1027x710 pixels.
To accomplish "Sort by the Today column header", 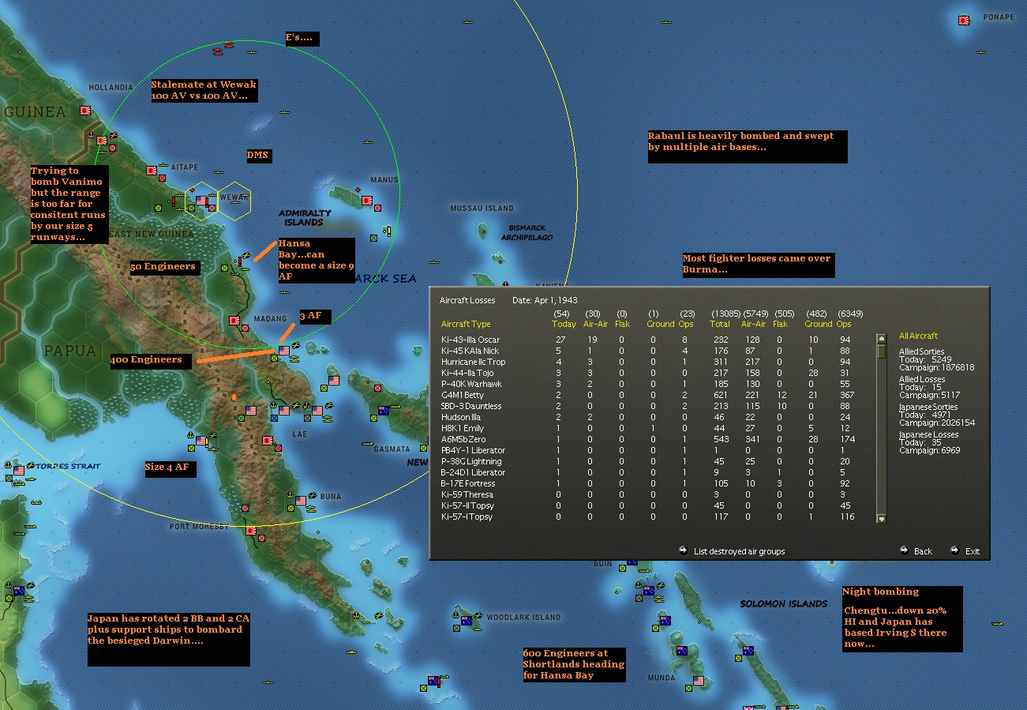I will click(x=564, y=324).
